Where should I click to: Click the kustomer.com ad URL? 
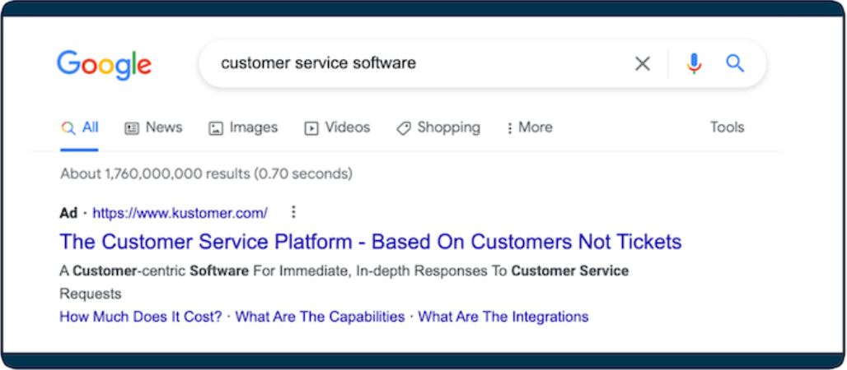(x=180, y=213)
